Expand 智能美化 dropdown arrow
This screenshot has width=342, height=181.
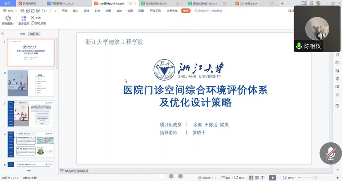click(216, 178)
